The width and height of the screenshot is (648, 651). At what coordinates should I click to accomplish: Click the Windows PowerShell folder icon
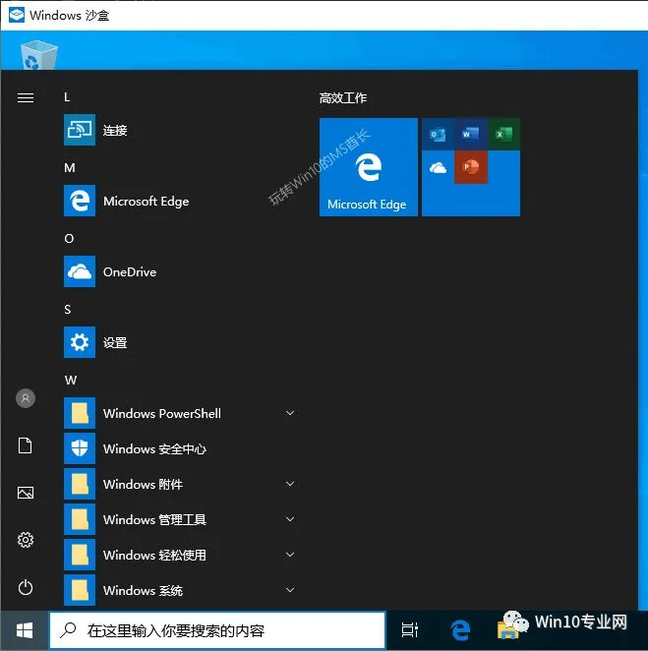(x=80, y=413)
